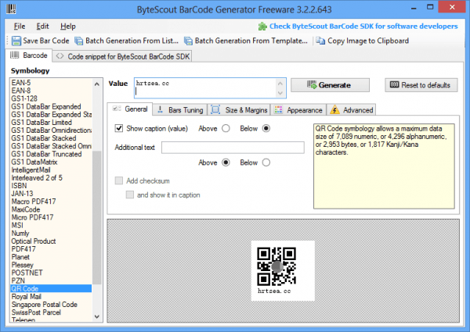Select GS1 DataMatrix symbology

click(x=34, y=162)
